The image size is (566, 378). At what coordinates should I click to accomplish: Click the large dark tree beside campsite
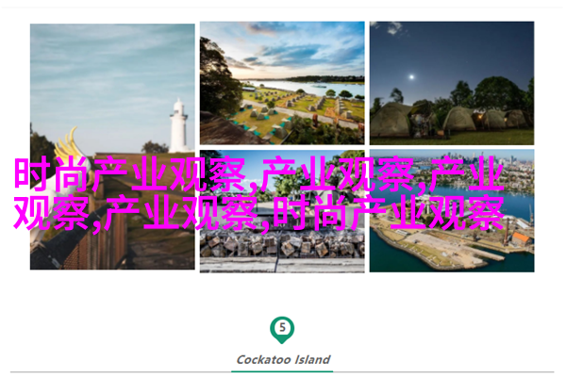tap(218, 79)
